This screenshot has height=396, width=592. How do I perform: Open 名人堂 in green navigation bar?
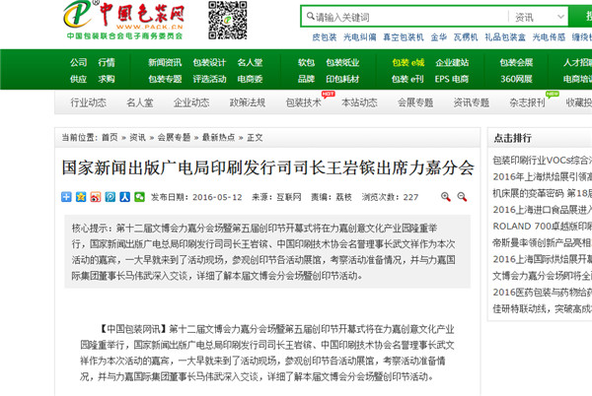250,62
